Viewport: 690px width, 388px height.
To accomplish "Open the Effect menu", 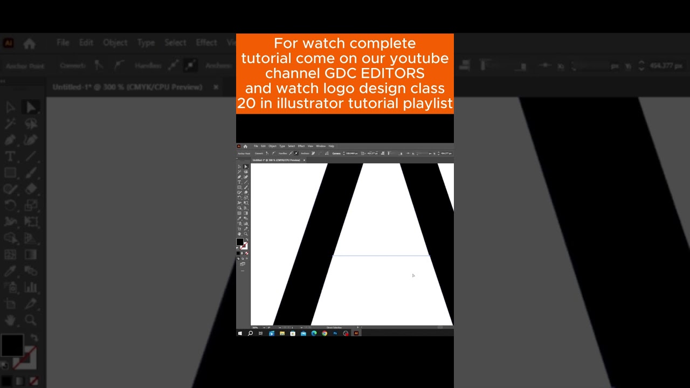I will (301, 146).
